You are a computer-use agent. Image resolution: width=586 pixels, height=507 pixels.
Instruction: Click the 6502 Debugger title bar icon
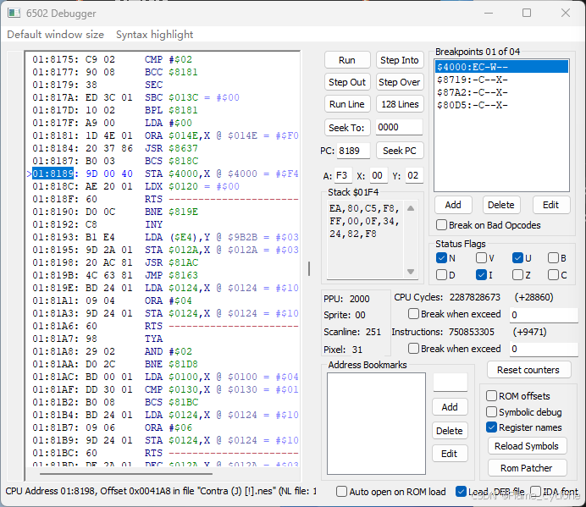pyautogui.click(x=14, y=13)
